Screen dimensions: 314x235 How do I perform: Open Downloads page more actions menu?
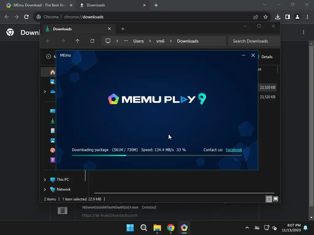(304, 32)
